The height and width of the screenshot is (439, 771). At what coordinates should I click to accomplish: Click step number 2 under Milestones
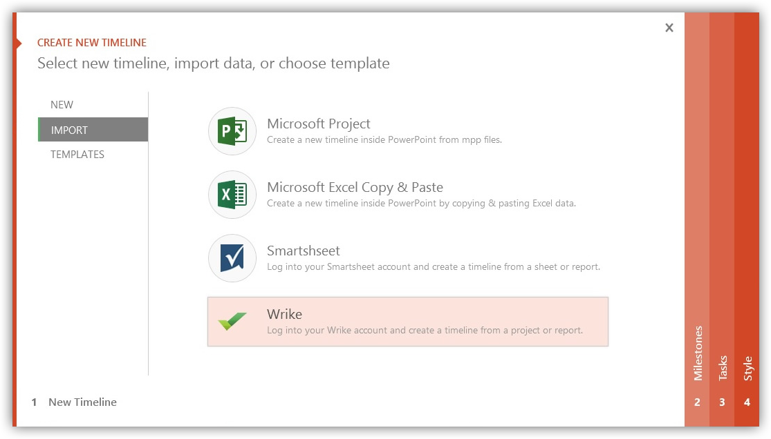pyautogui.click(x=697, y=402)
